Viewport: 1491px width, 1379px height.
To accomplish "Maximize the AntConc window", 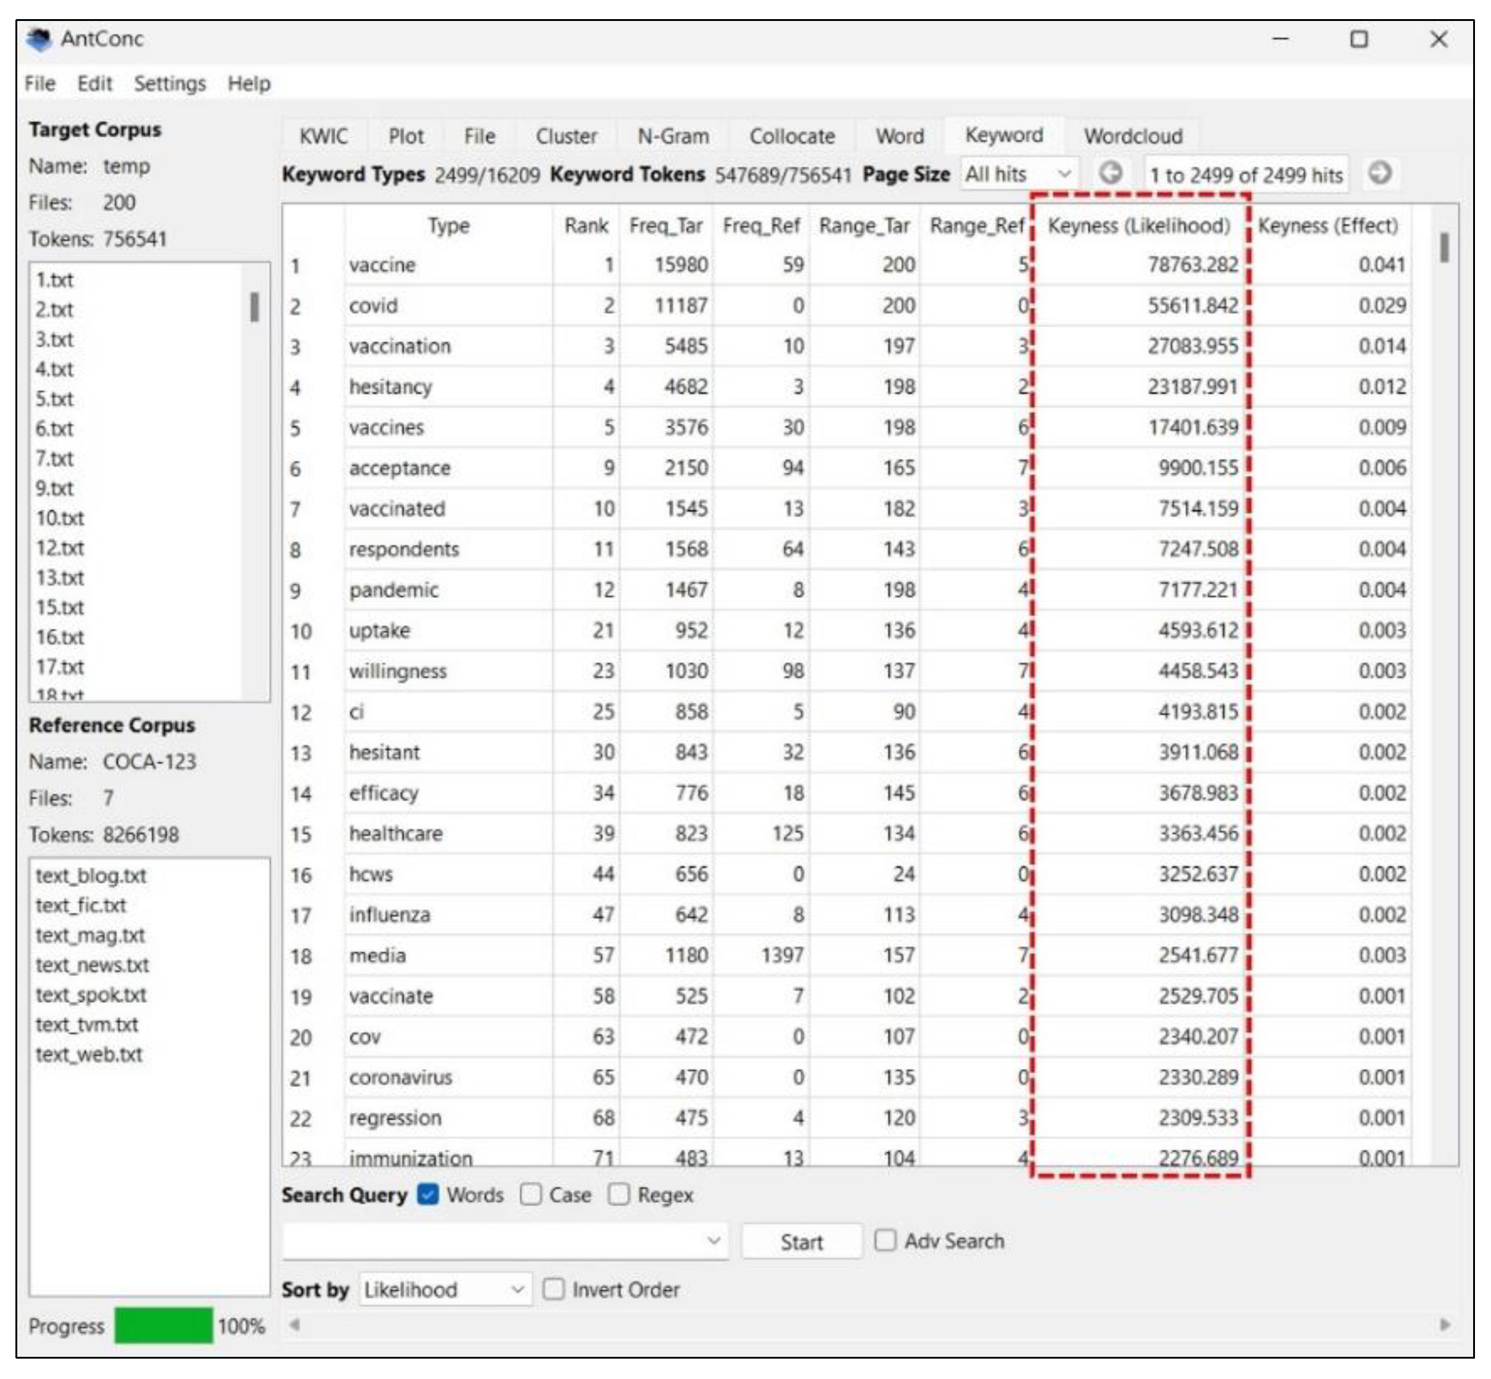I will (1359, 39).
